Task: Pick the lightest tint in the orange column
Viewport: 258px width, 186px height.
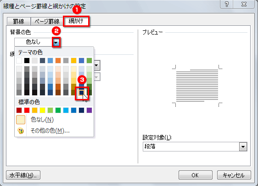Action: [x=58, y=69]
